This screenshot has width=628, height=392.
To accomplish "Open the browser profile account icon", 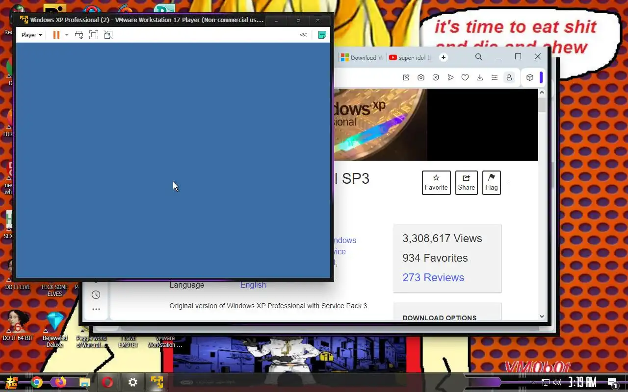I will (x=509, y=77).
